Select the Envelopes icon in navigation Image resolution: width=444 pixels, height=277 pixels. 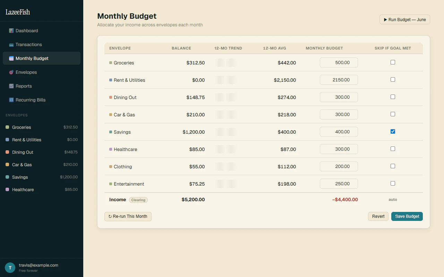pyautogui.click(x=11, y=72)
